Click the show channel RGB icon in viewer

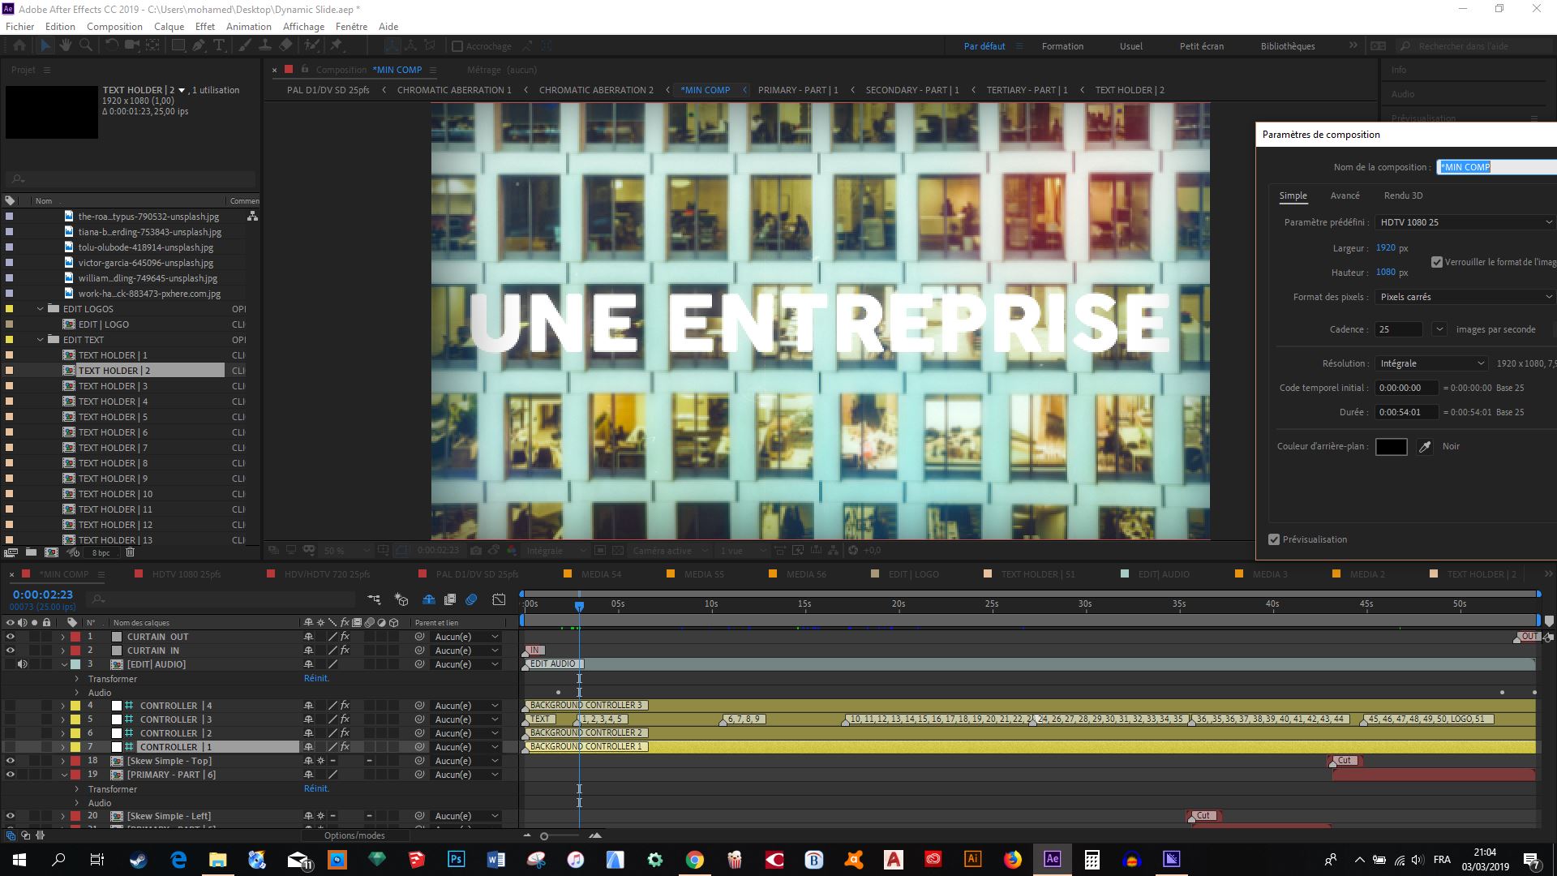(x=512, y=550)
